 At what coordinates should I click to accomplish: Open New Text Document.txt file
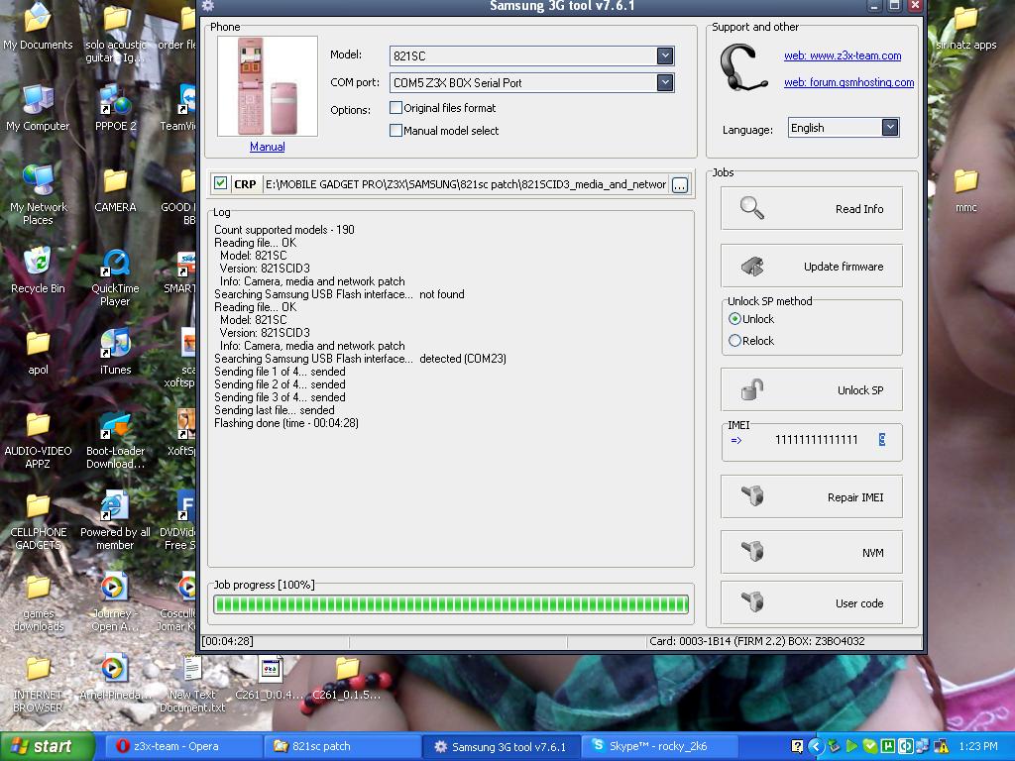(x=192, y=684)
